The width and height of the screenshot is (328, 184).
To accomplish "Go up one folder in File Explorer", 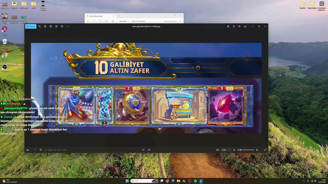I will pyautogui.click(x=100, y=21).
